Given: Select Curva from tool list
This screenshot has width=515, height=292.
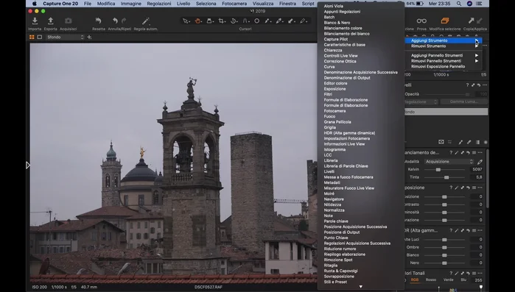Looking at the screenshot, I should (329, 66).
